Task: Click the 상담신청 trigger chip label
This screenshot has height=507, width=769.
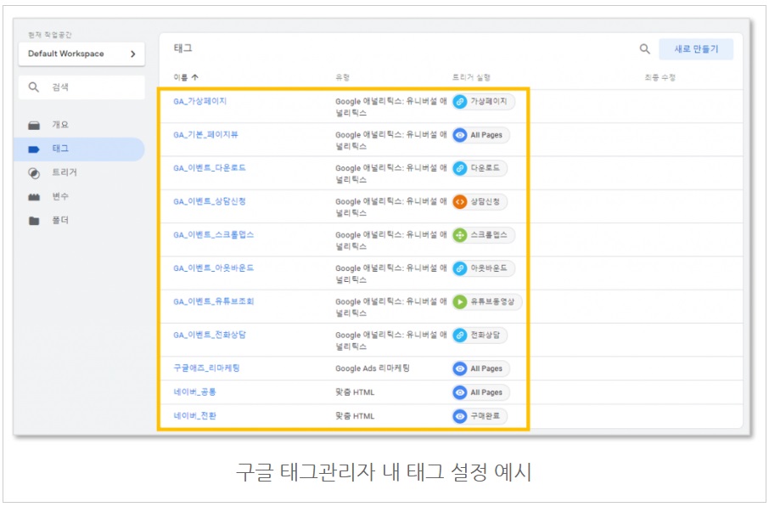Action: [x=485, y=201]
